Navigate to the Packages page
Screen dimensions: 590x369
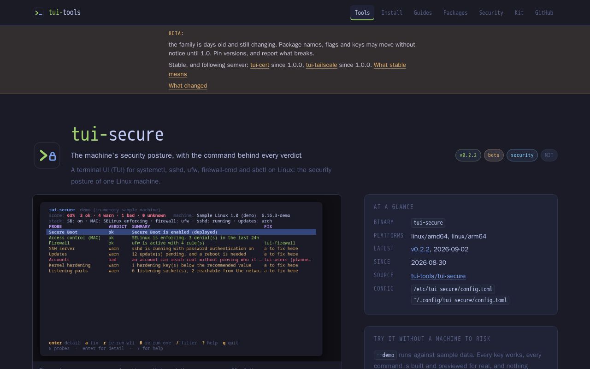tap(455, 12)
